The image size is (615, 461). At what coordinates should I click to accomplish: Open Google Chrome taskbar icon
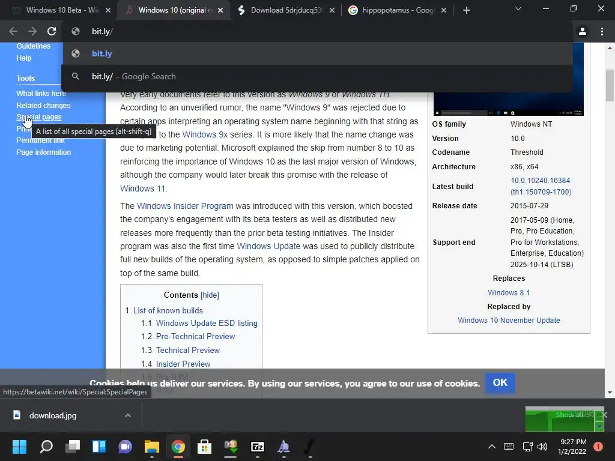coord(178,447)
